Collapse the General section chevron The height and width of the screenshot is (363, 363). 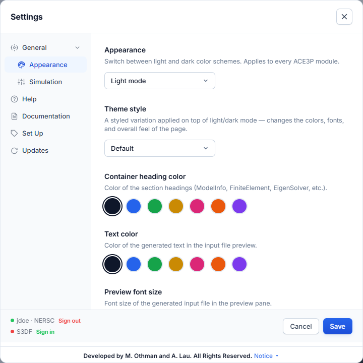coord(77,48)
